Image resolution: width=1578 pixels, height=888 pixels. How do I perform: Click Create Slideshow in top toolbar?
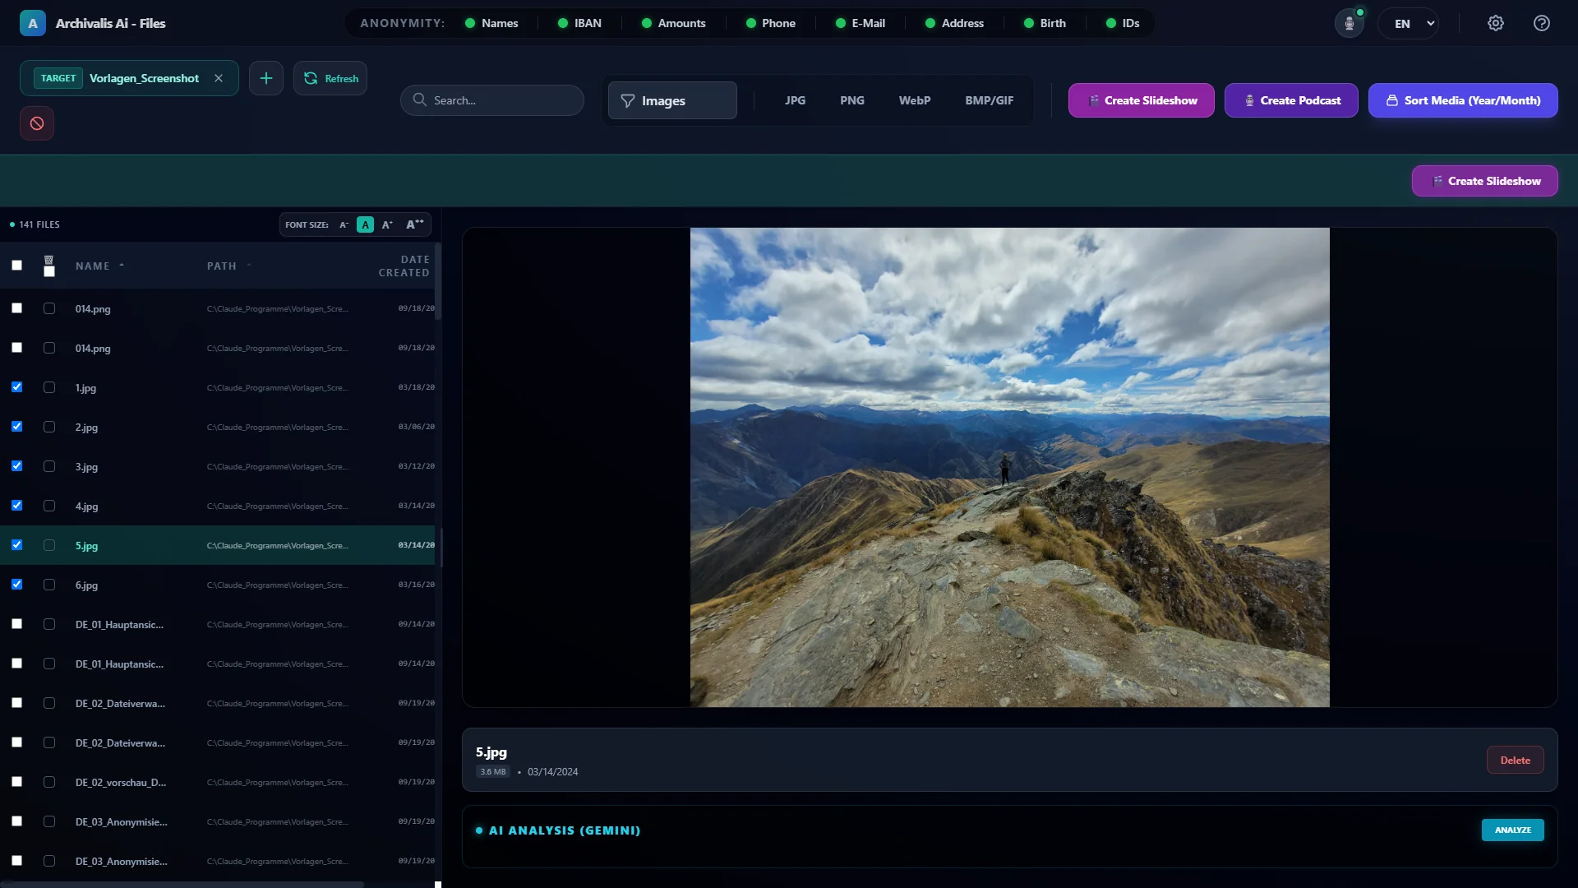[x=1141, y=100]
